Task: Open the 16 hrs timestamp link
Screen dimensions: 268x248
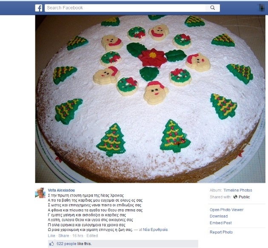Action: click(78, 236)
